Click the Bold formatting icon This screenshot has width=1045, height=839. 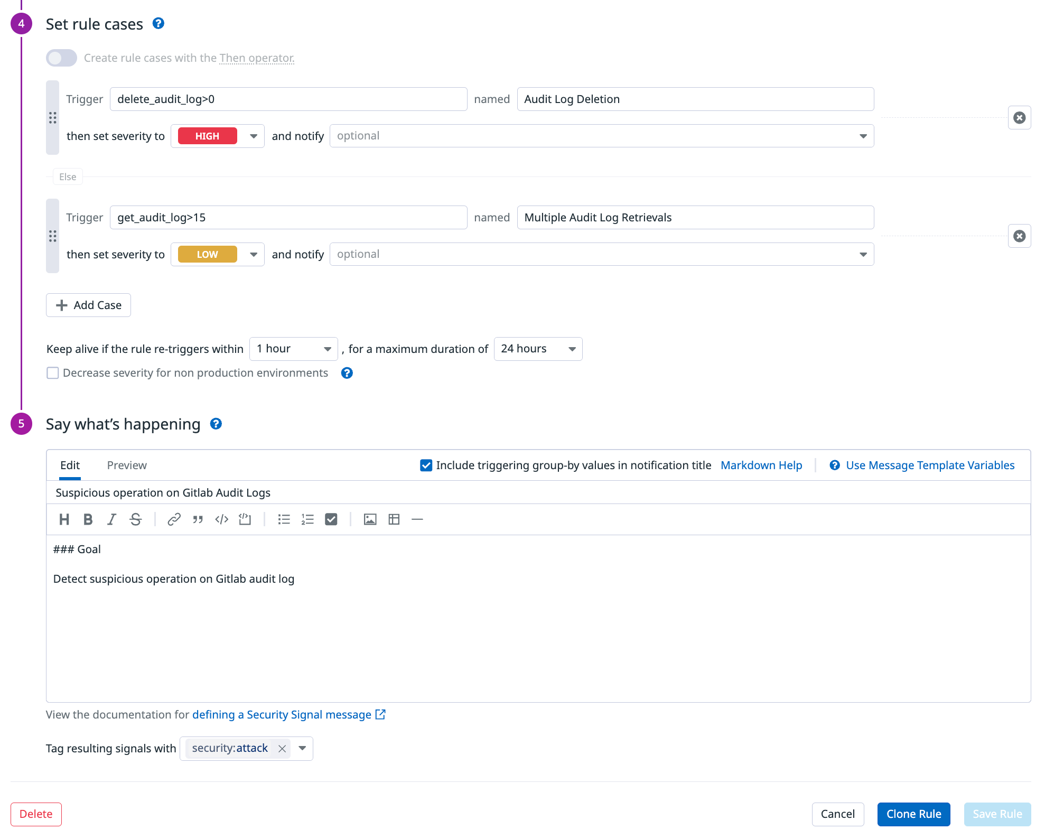[x=88, y=519]
